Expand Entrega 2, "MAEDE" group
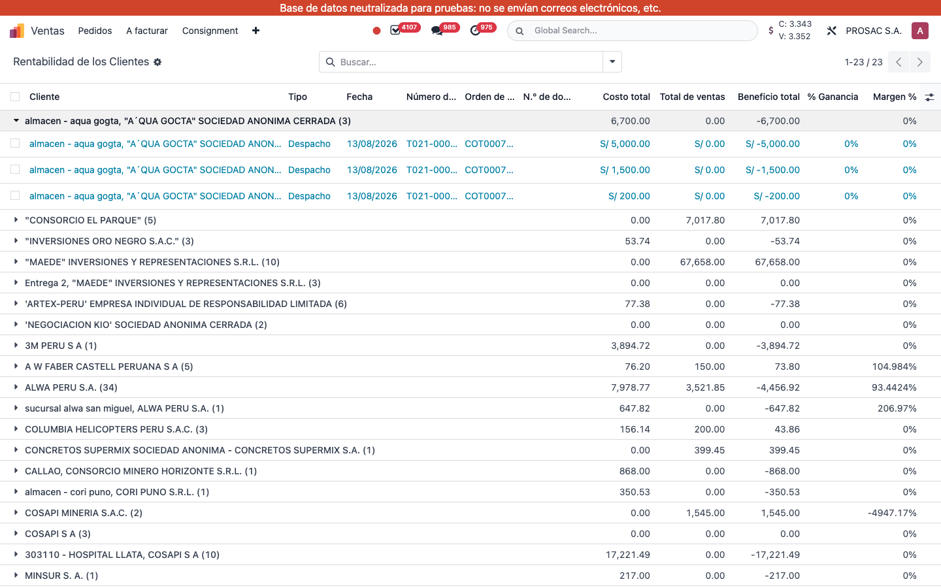Screen dimensions: 941x588 pos(16,283)
